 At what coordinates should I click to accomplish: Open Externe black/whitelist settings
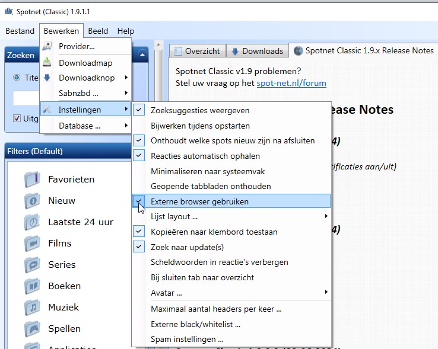click(231, 324)
